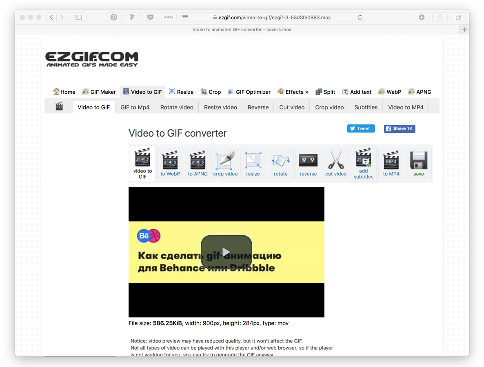The width and height of the screenshot is (484, 367).
Task: Open the add subtitles tool
Action: click(x=363, y=164)
